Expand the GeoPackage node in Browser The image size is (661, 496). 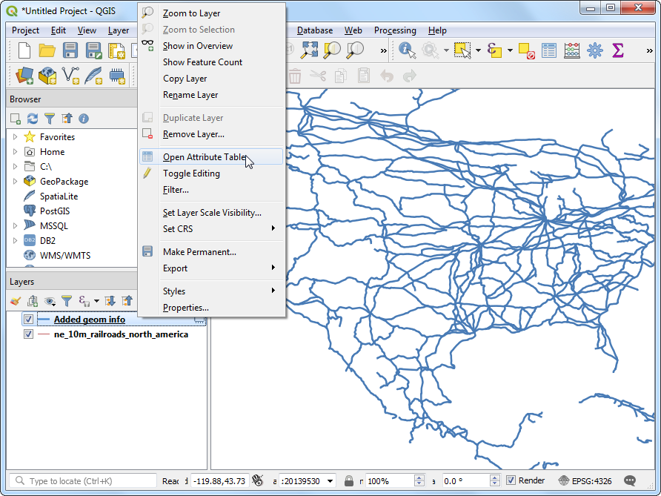[x=15, y=182]
